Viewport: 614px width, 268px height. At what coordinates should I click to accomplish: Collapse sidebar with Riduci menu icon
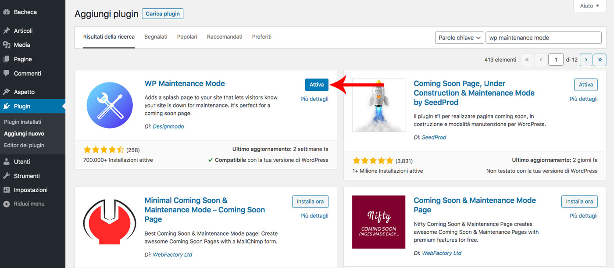click(x=7, y=204)
